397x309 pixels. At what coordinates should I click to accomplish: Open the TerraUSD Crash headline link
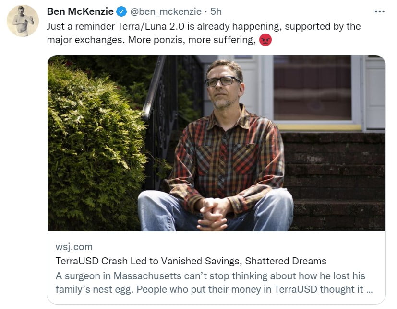pyautogui.click(x=191, y=261)
